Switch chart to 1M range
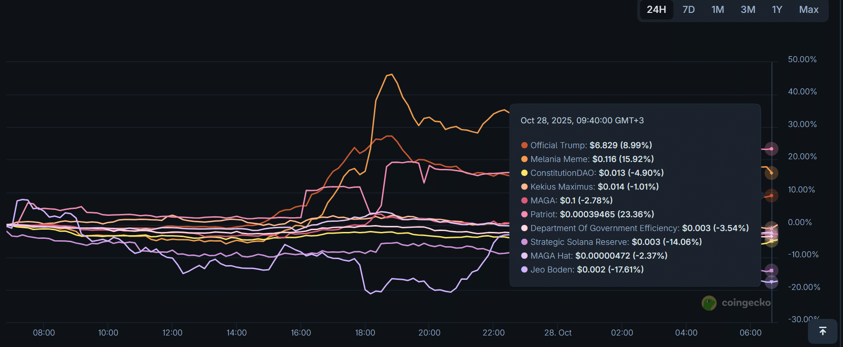 click(x=718, y=10)
